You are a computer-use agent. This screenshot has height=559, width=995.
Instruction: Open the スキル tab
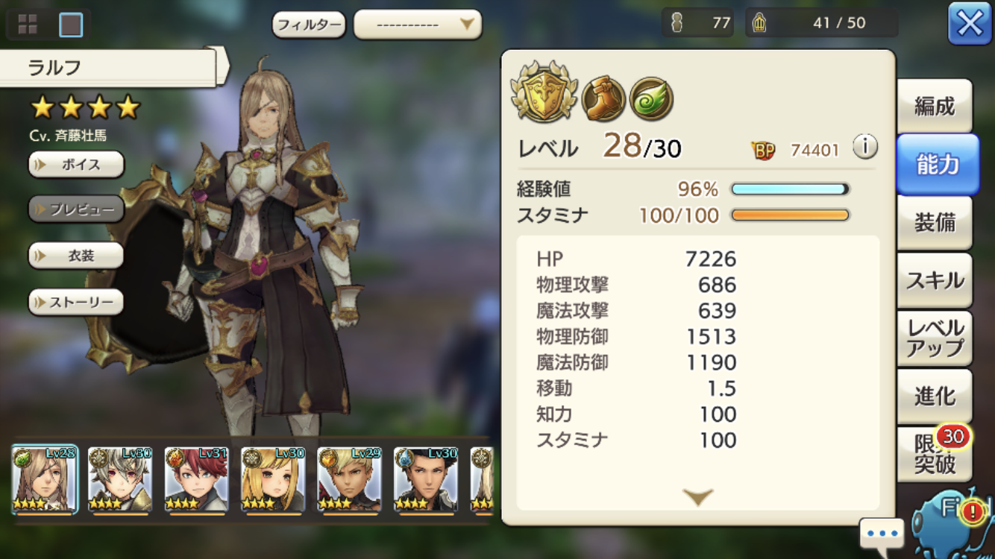pos(935,280)
